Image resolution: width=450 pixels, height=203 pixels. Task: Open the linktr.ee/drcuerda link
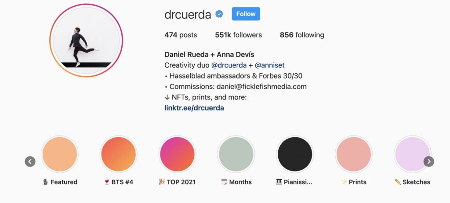tap(194, 107)
